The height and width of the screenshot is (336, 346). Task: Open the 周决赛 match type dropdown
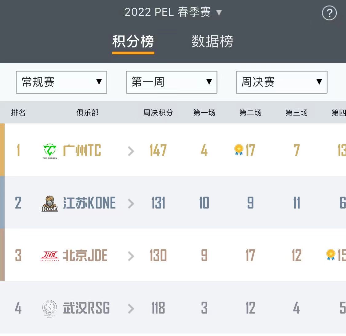pos(281,82)
